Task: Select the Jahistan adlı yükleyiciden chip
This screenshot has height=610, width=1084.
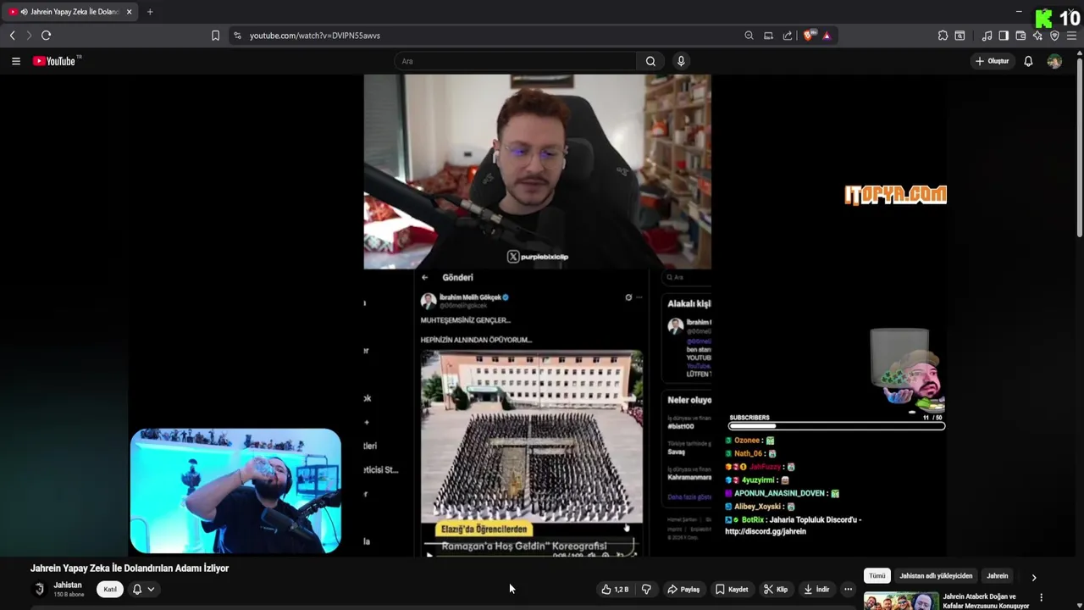Action: (x=936, y=576)
